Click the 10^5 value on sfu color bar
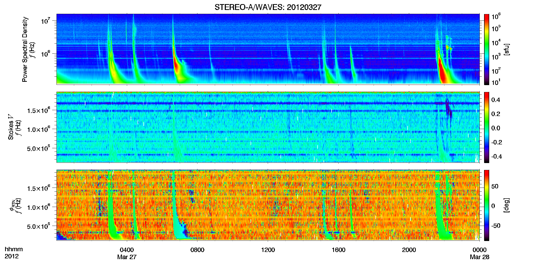The image size is (536, 276). pos(496,28)
